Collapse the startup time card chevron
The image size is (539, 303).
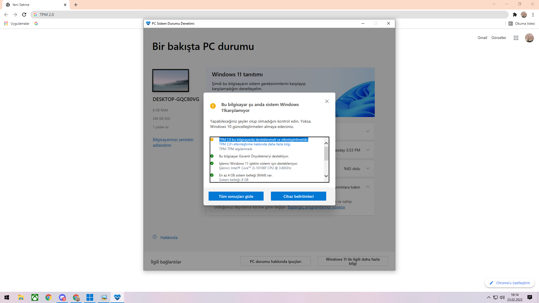(368, 187)
